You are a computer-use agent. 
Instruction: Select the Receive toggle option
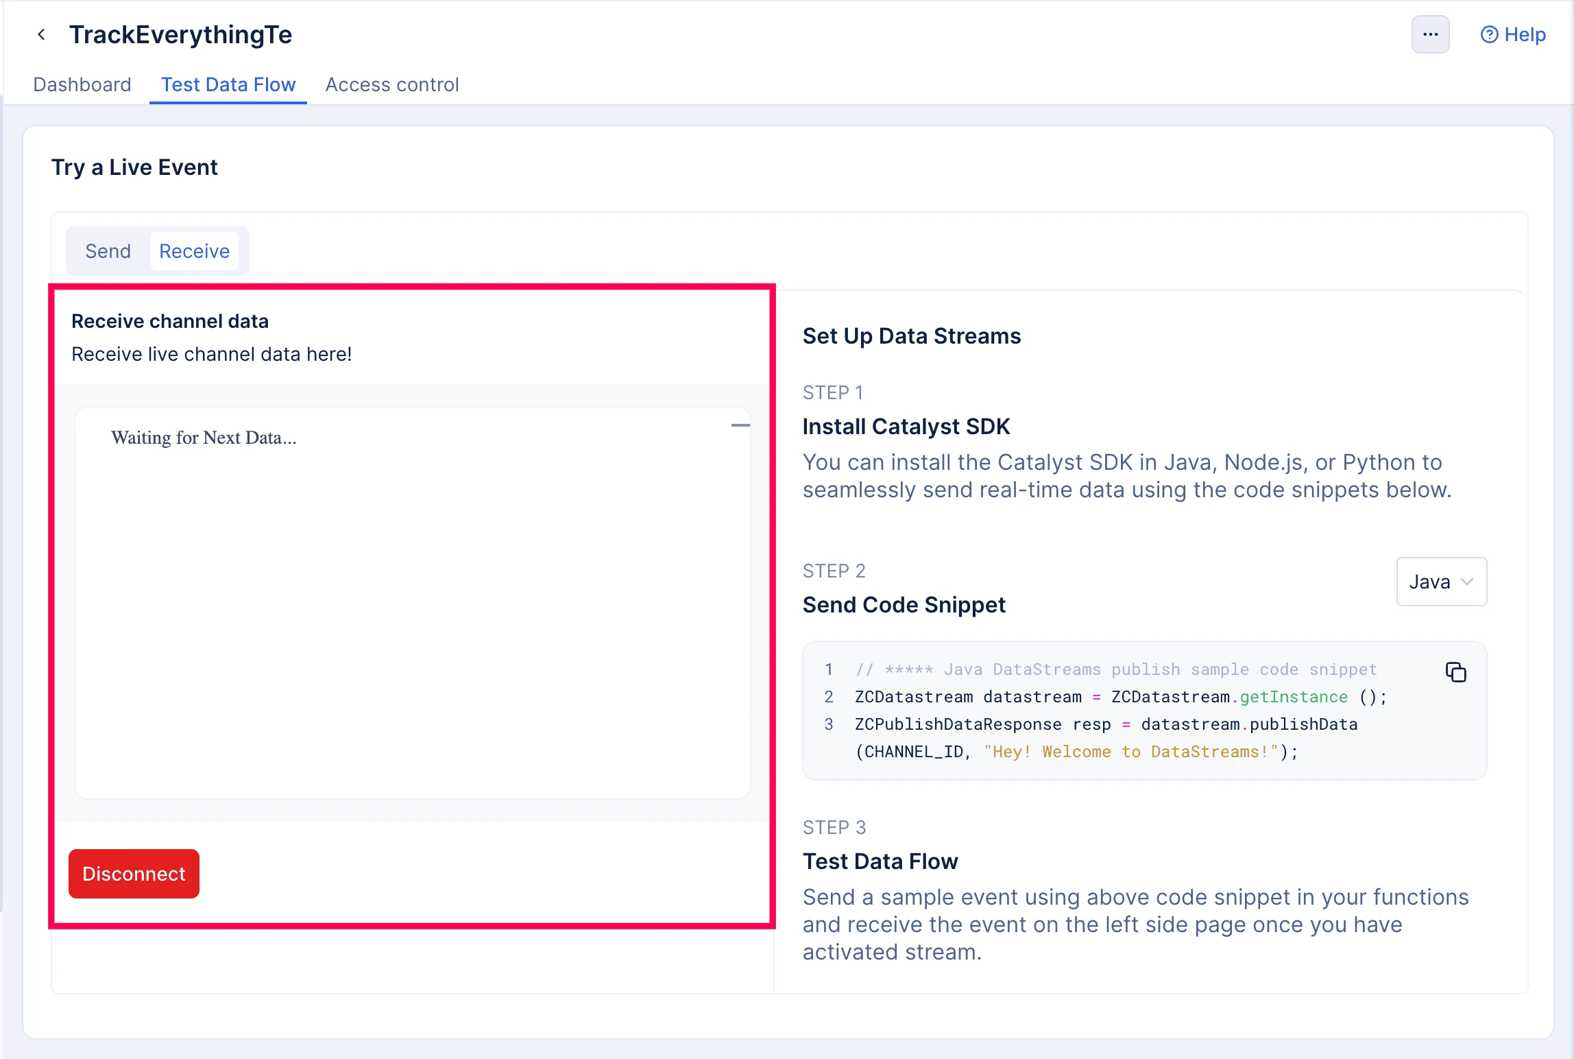point(195,251)
